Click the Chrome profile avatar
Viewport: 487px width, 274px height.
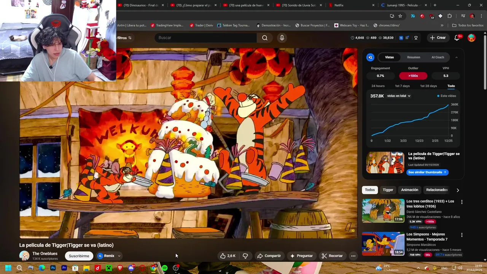pos(472,16)
